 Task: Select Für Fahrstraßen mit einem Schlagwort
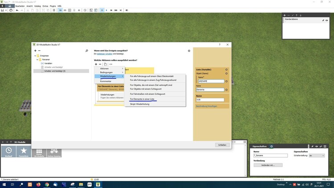(155, 94)
